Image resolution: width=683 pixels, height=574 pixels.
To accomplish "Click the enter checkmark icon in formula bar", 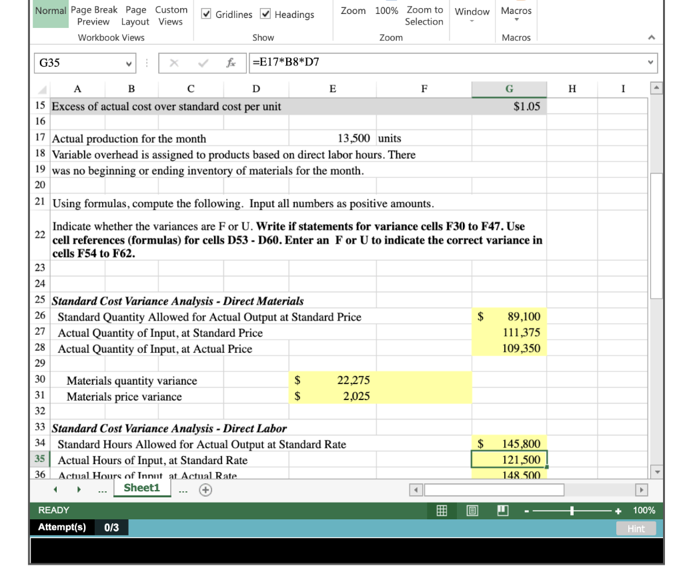I will [x=202, y=63].
